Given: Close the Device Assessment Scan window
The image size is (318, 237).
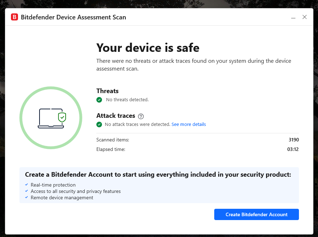Looking at the screenshot, I should click(x=305, y=17).
